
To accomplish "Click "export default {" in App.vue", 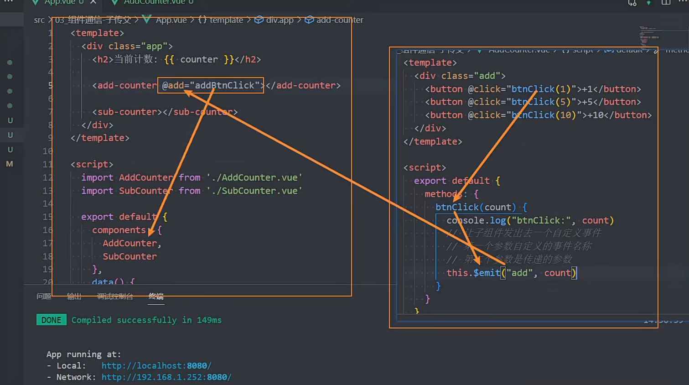I will coord(124,217).
